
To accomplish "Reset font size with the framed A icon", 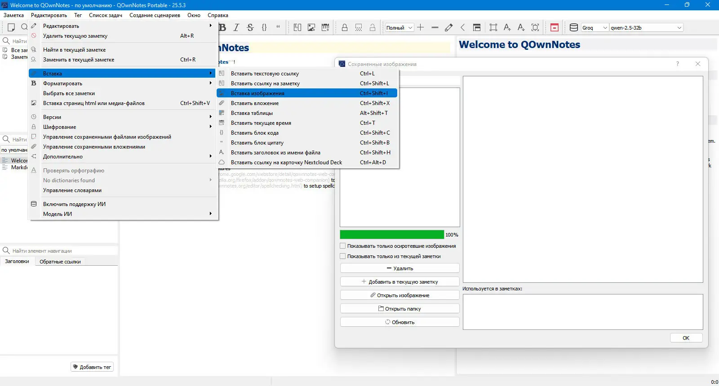I will (535, 27).
